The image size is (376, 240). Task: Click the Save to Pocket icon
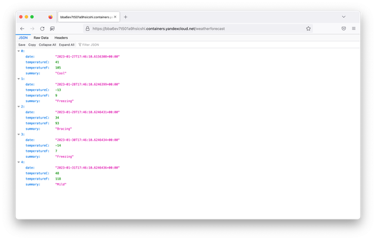point(343,28)
